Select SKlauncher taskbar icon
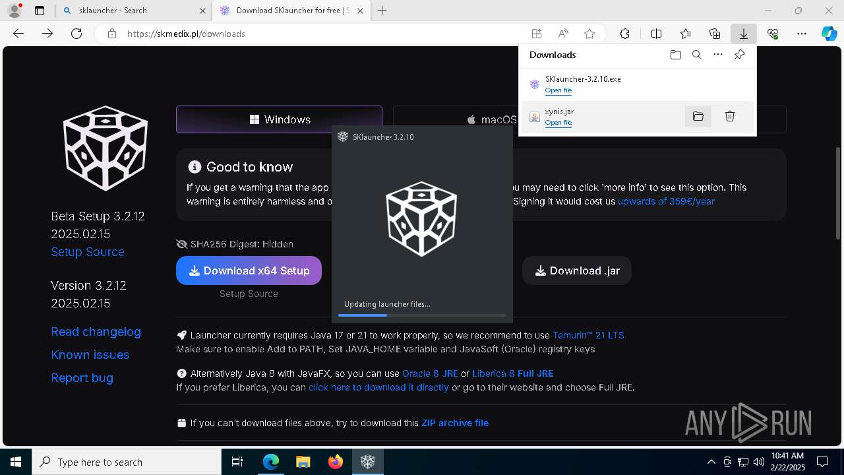The width and height of the screenshot is (844, 475). point(367,462)
